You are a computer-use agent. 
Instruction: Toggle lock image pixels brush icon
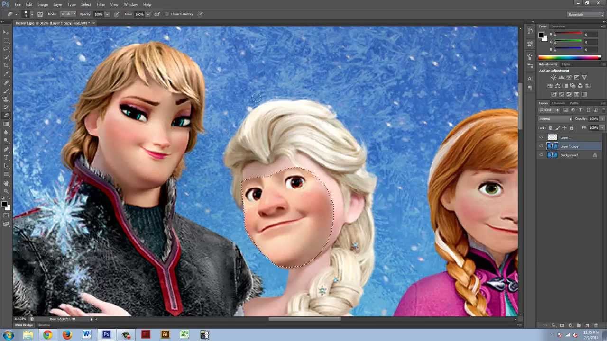pos(558,128)
